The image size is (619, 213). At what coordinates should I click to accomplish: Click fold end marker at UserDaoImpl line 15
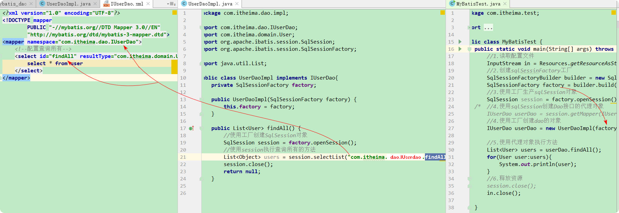click(202, 114)
